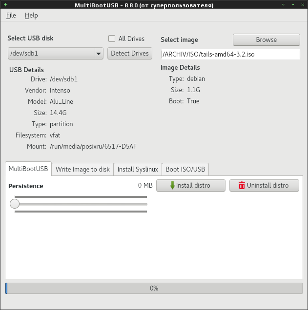The height and width of the screenshot is (310, 308).
Task: Close the MultiBootUSB window
Action: tap(303, 4)
